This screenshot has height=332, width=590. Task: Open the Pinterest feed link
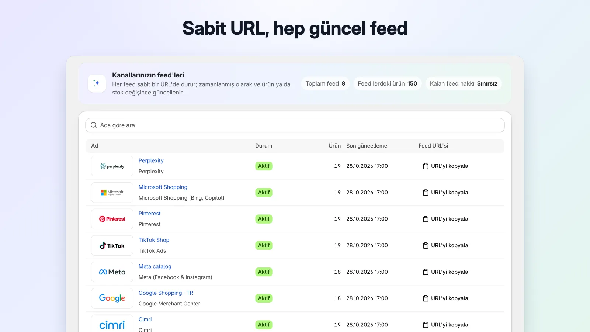[x=149, y=214]
